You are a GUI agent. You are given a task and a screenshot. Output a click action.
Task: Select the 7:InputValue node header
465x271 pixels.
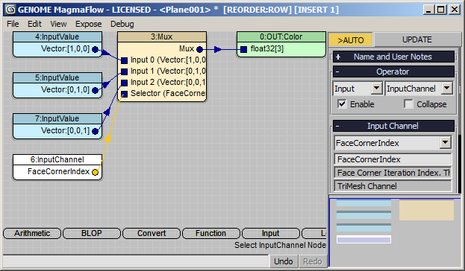(57, 118)
